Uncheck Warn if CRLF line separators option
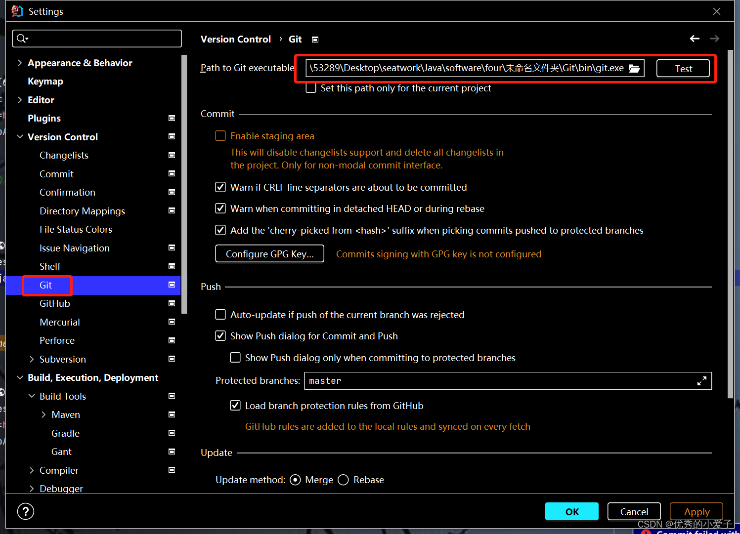This screenshot has height=534, width=740. tap(220, 187)
